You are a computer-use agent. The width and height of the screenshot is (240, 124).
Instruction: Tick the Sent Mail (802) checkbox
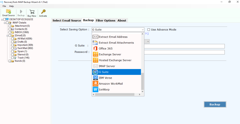12,48
